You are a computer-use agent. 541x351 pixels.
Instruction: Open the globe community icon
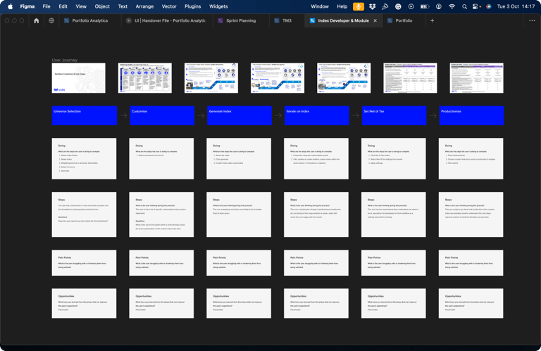point(51,21)
